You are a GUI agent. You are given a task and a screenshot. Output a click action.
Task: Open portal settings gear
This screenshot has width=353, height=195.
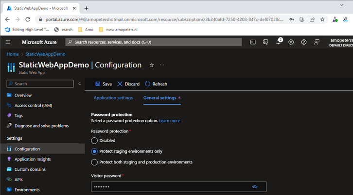click(291, 42)
